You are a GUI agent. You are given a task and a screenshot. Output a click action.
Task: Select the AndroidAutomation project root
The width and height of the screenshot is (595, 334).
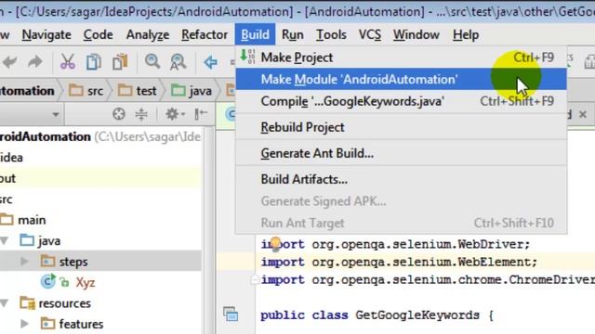pos(100,136)
